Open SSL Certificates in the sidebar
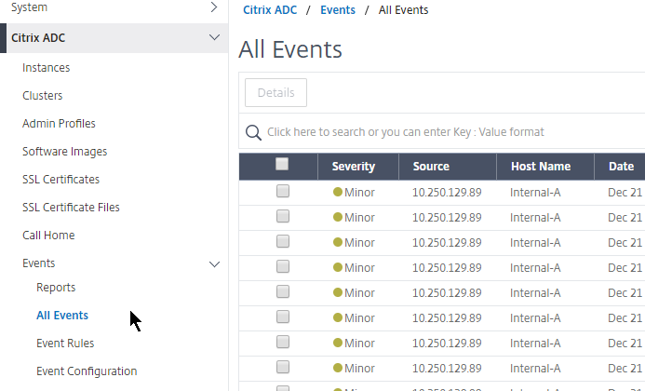The image size is (645, 391). tap(60, 180)
